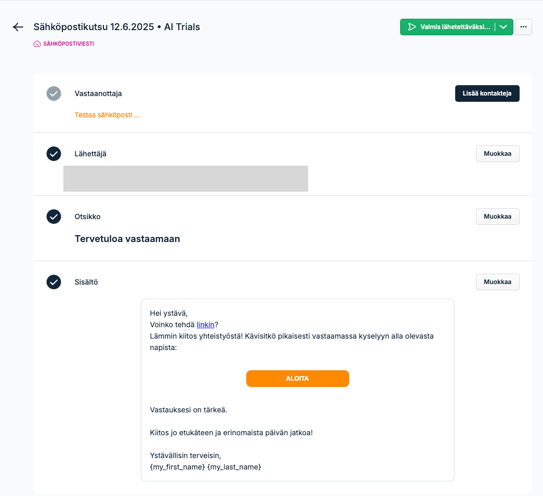Click the checkmark circle beside Lähettäjä
543x496 pixels.
(x=54, y=154)
